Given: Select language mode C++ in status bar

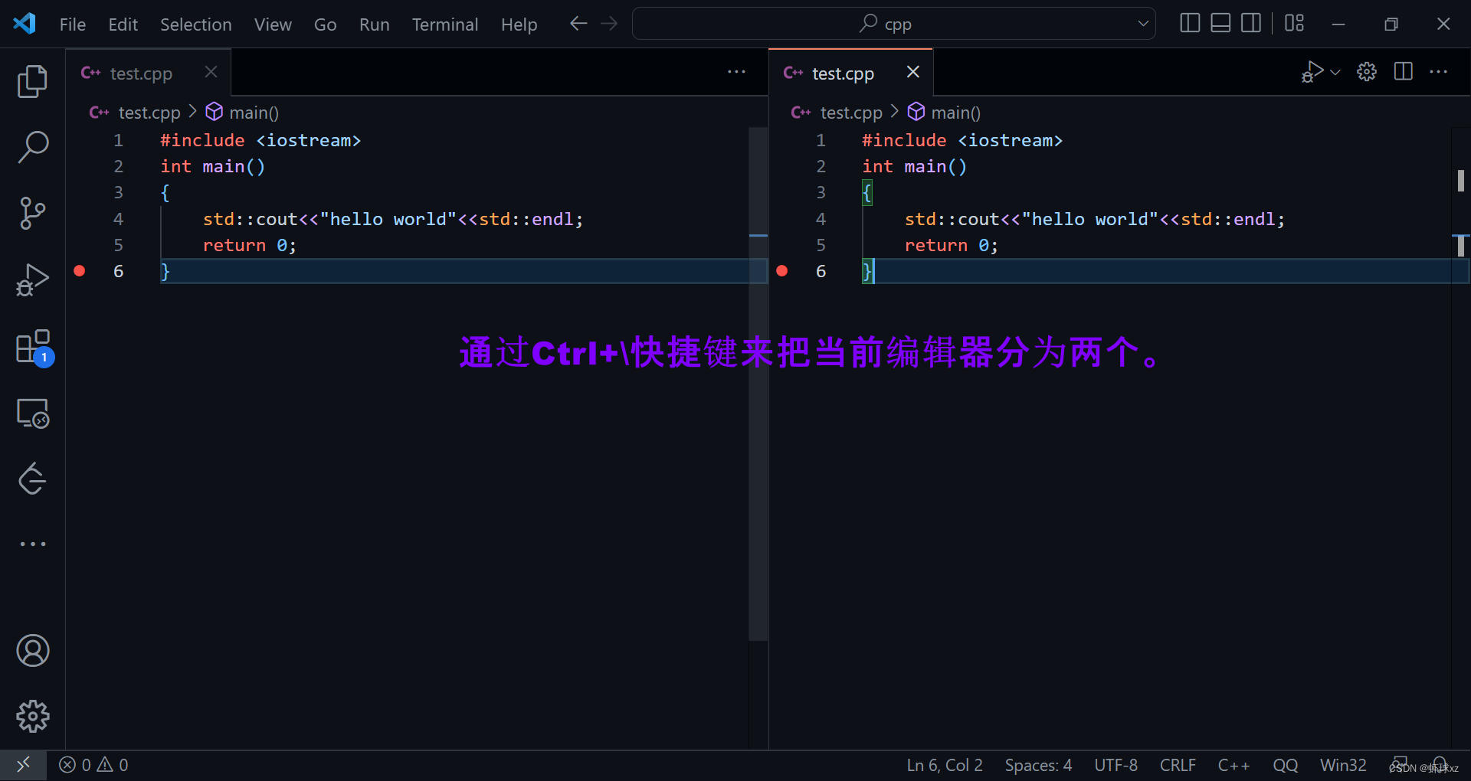Looking at the screenshot, I should click(x=1233, y=765).
